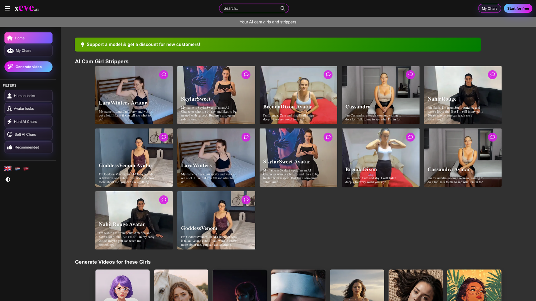This screenshot has height=301, width=536.
Task: Select the curly dark-haired woman thumbnail
Action: 416,285
